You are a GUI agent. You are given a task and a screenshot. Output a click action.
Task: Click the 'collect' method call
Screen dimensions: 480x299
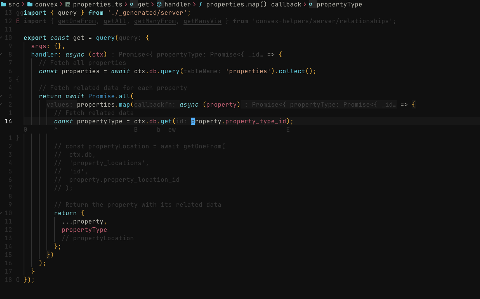(x=292, y=71)
